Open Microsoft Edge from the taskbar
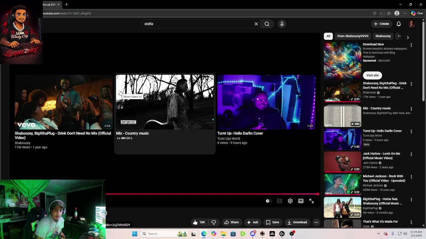Viewport: 426px width, 239px height. [204, 234]
